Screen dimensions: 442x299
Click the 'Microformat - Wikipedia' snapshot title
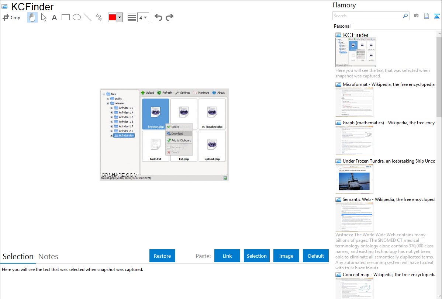[389, 84]
